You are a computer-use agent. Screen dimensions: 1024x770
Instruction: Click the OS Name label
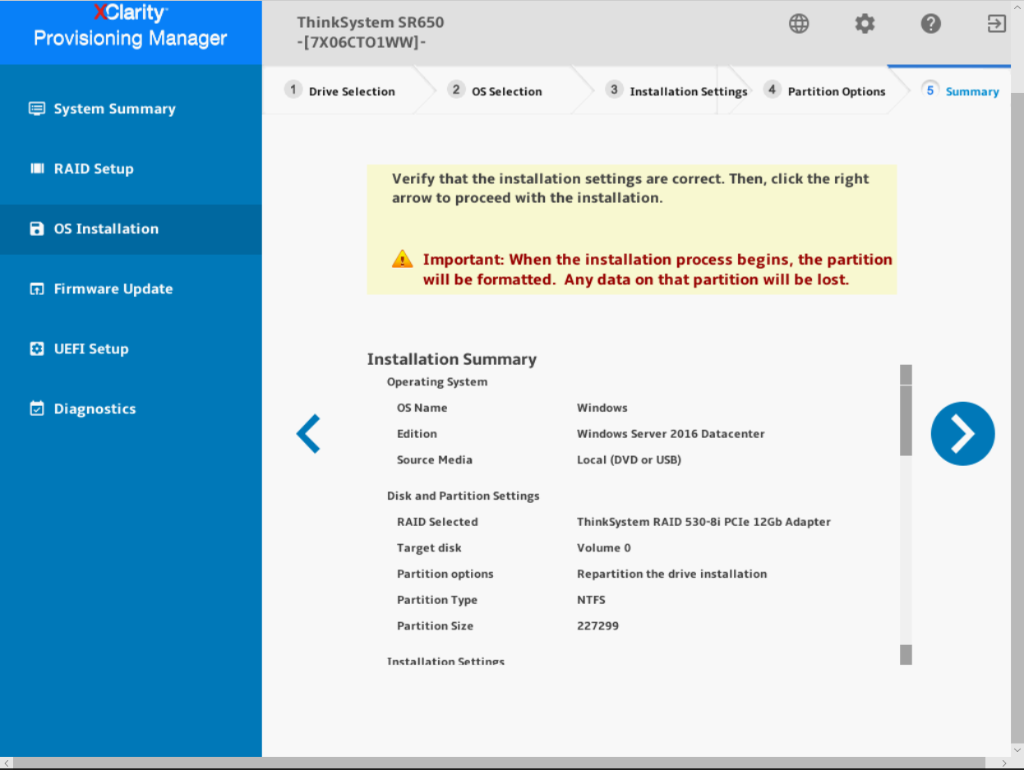(422, 408)
